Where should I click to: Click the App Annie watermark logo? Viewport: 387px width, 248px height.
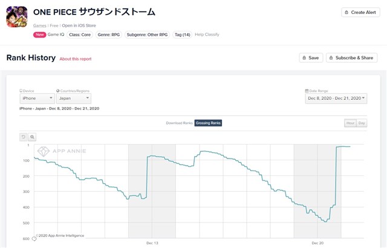point(61,151)
